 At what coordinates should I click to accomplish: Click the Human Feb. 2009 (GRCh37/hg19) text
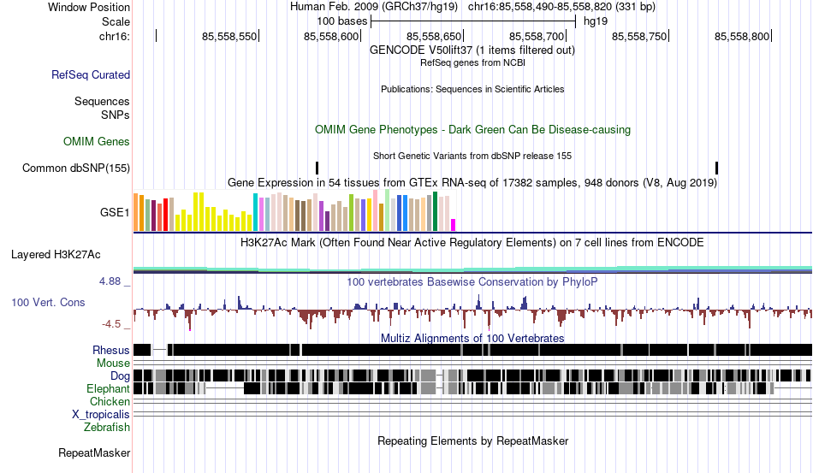(x=374, y=7)
